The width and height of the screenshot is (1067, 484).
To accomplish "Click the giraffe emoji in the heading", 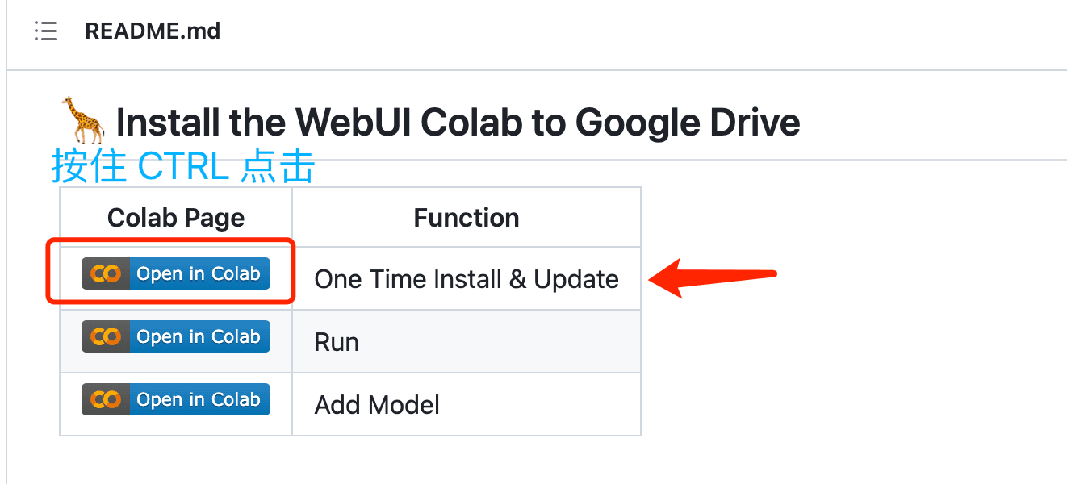I will (x=84, y=121).
